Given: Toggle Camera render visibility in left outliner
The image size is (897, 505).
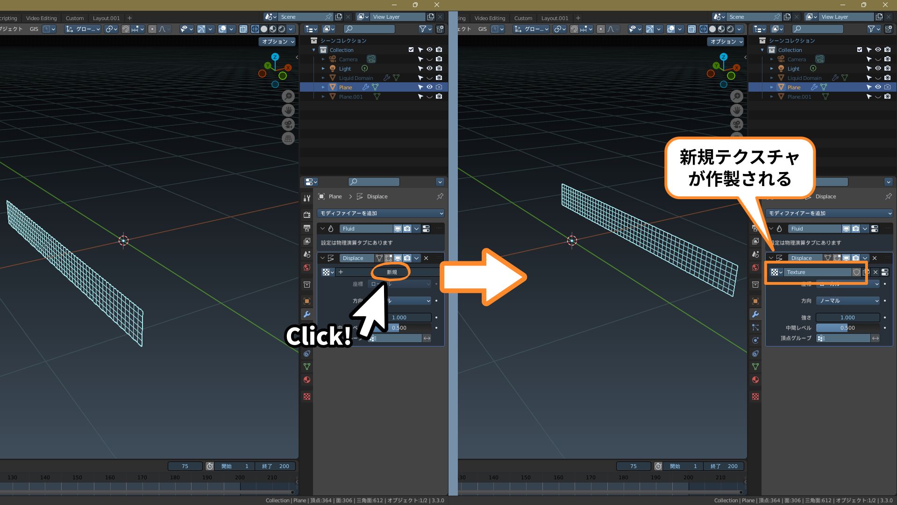Looking at the screenshot, I should pos(439,59).
